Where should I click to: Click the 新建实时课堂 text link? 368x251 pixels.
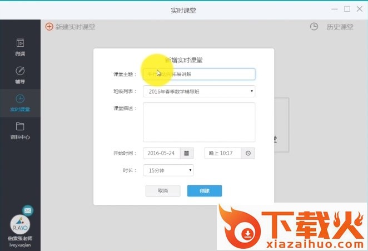[x=75, y=27]
